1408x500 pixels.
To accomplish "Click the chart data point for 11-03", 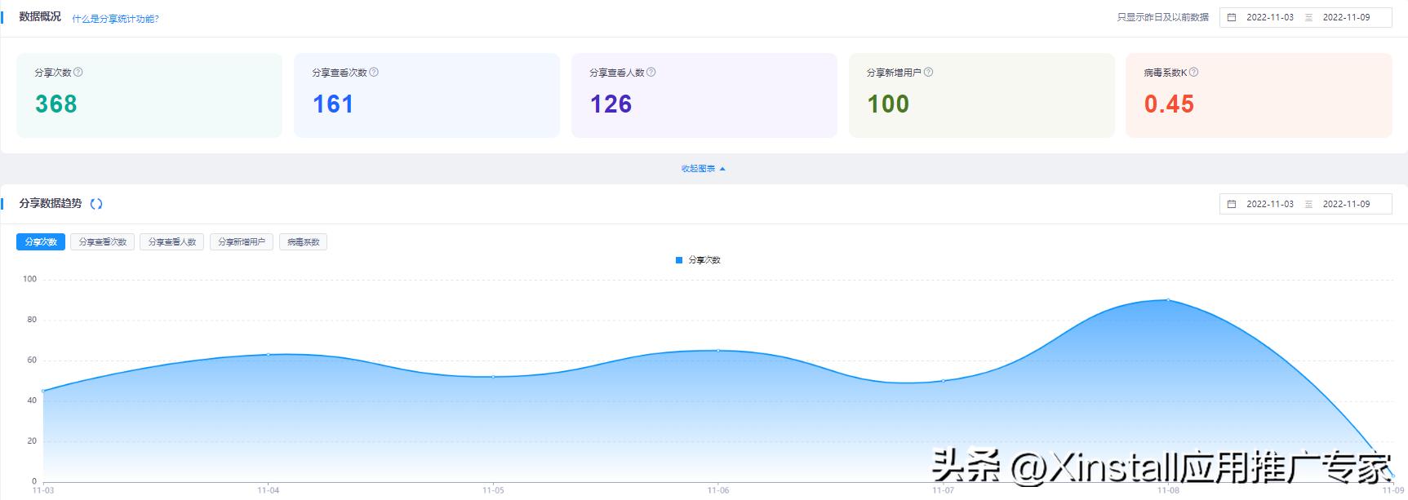I will 43,391.
